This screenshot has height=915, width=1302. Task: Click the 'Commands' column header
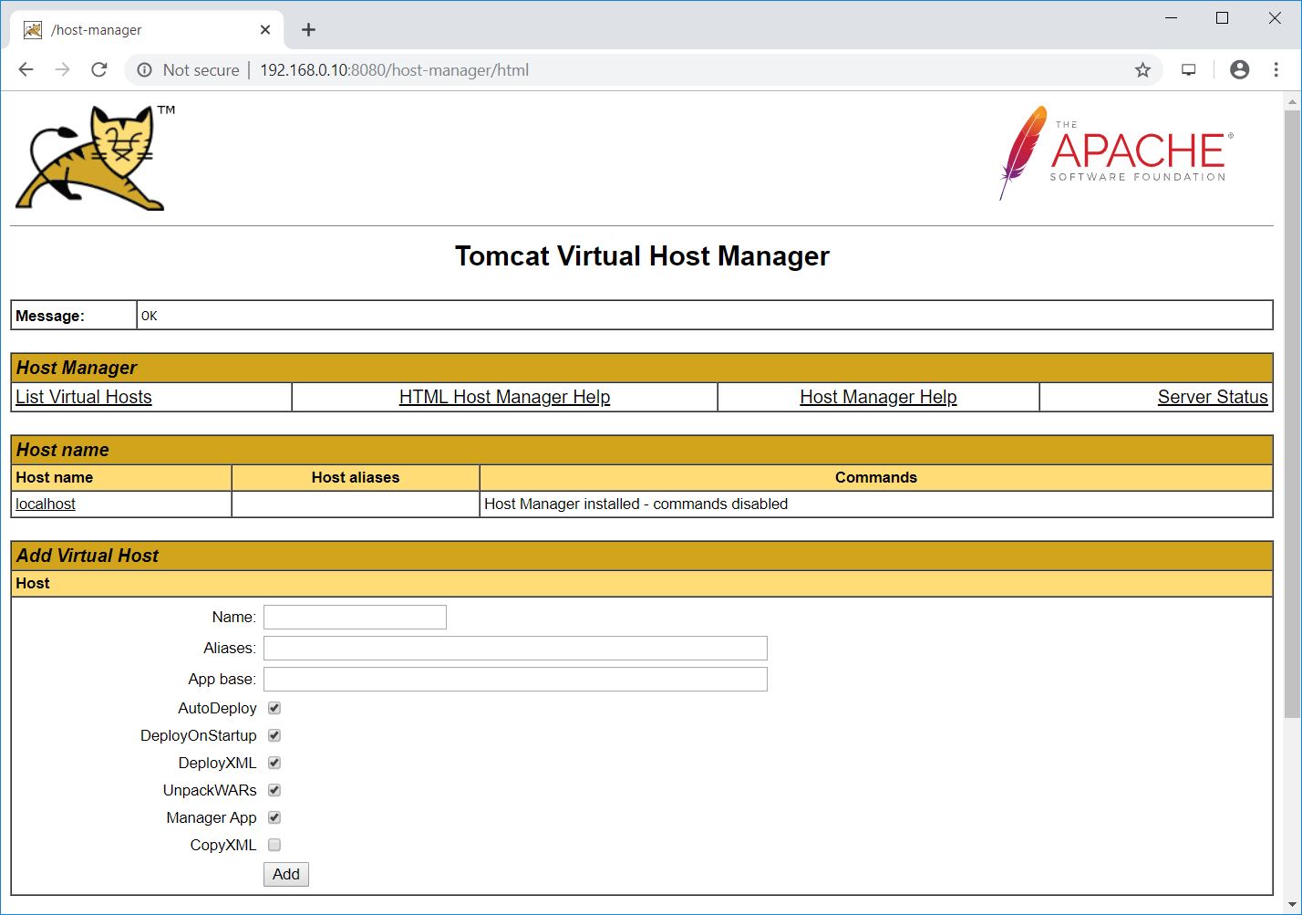(x=876, y=477)
